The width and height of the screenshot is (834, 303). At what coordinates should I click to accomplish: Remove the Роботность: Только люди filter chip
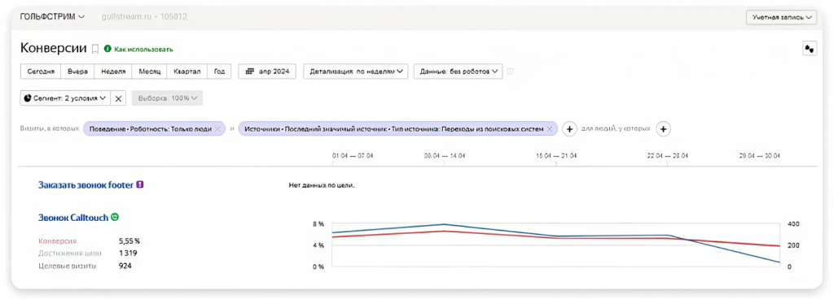(x=217, y=129)
